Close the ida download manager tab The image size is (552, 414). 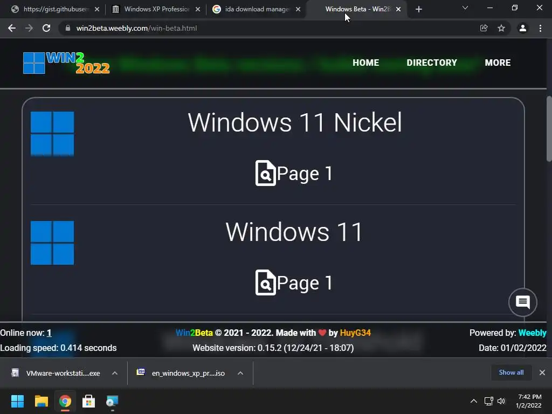pyautogui.click(x=298, y=9)
